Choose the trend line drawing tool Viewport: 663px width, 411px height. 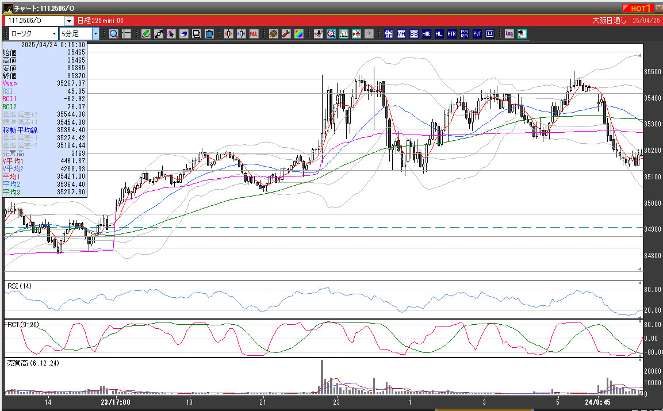pos(159,34)
